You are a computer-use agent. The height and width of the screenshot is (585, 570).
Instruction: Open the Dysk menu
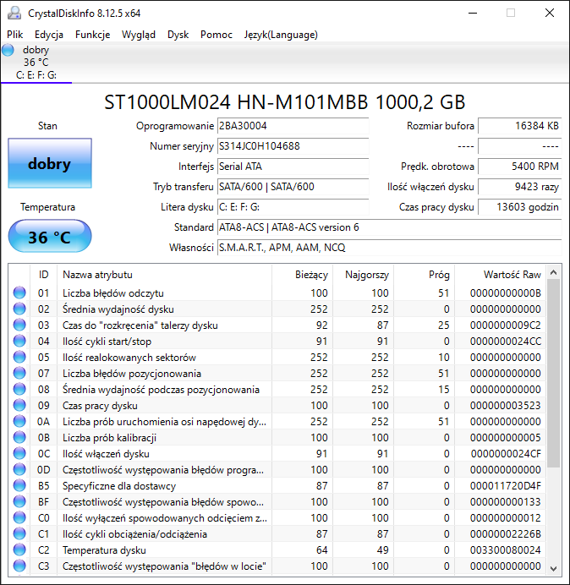pyautogui.click(x=178, y=35)
